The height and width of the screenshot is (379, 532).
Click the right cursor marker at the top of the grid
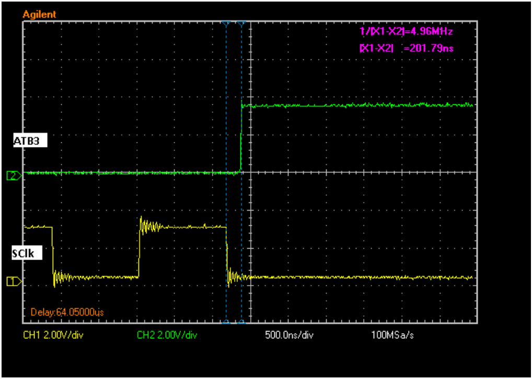pos(241,23)
